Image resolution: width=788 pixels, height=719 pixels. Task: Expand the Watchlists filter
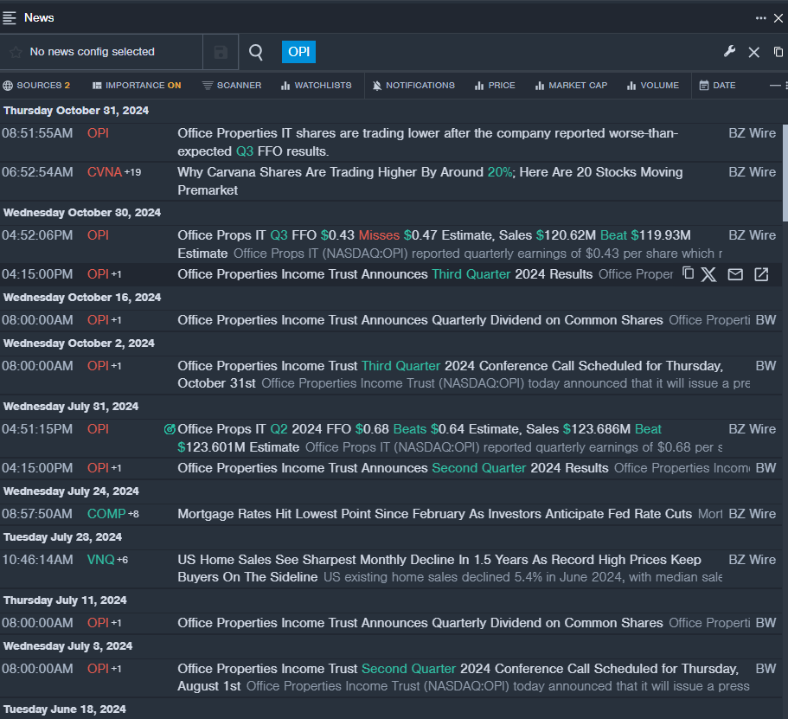316,86
